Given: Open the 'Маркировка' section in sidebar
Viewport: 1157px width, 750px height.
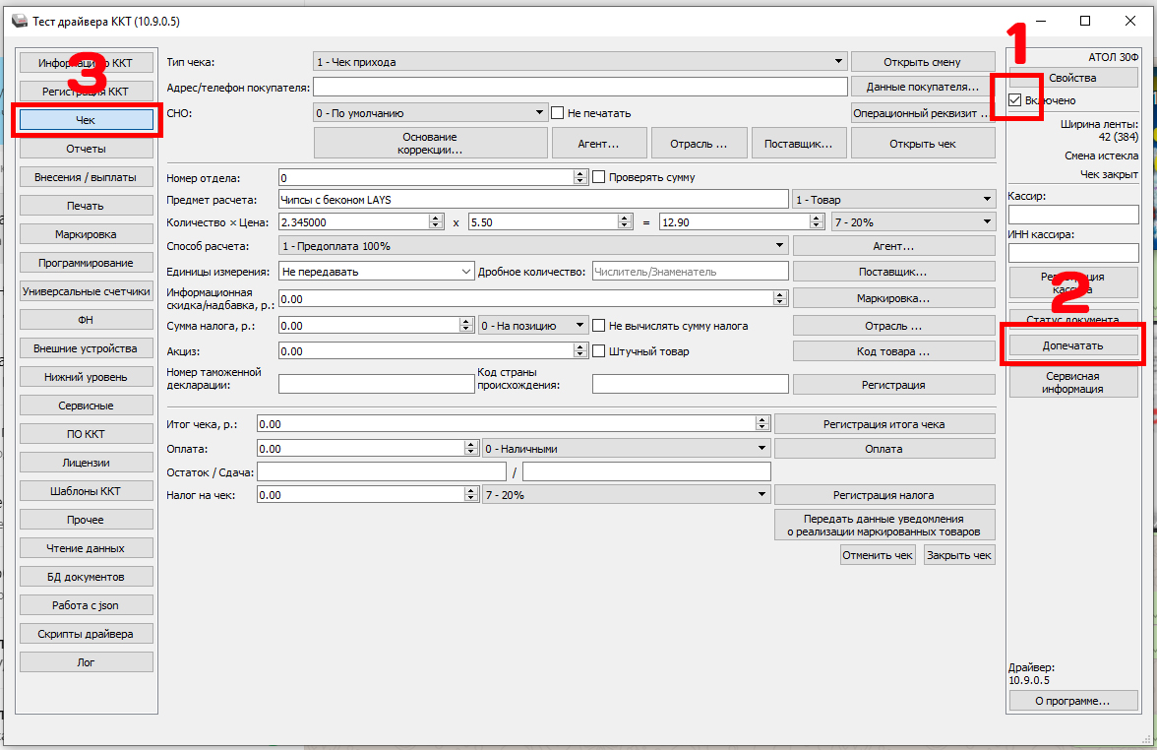Looking at the screenshot, I should click(x=87, y=234).
